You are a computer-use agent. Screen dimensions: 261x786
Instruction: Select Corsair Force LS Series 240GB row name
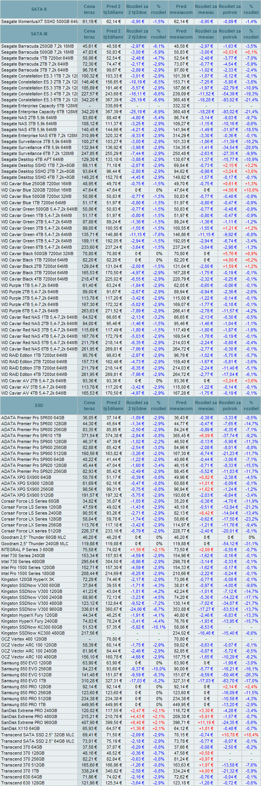click(31, 513)
